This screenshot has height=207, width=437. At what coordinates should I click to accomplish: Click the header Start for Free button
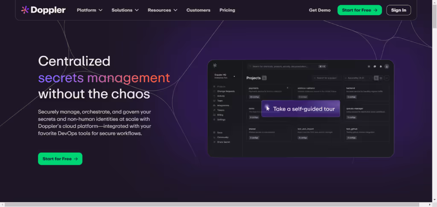tap(359, 10)
